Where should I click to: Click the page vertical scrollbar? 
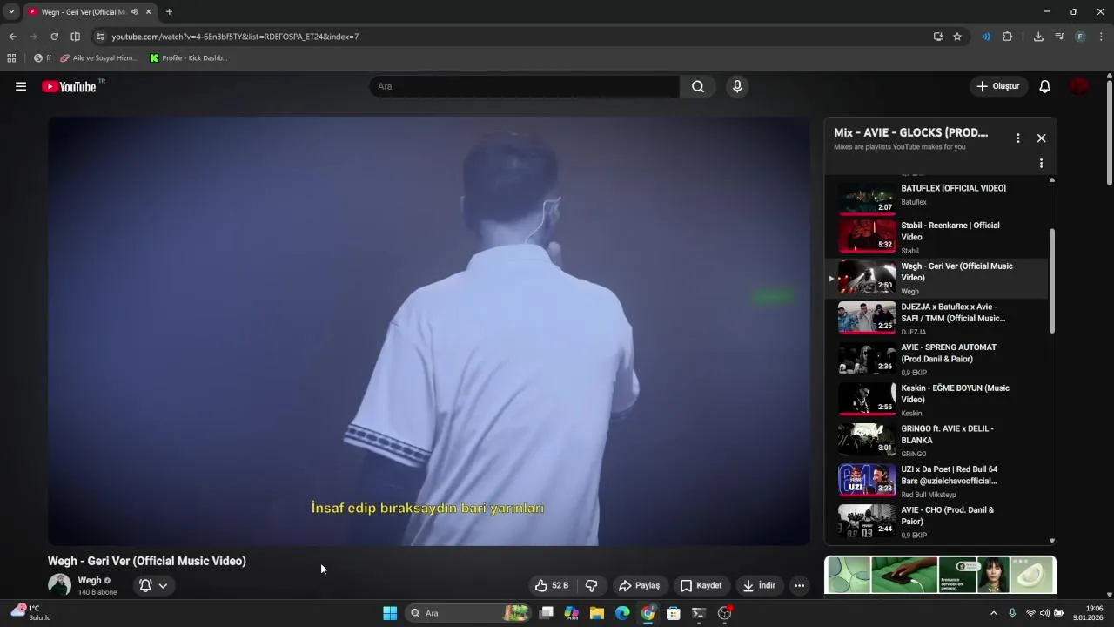(x=1110, y=132)
